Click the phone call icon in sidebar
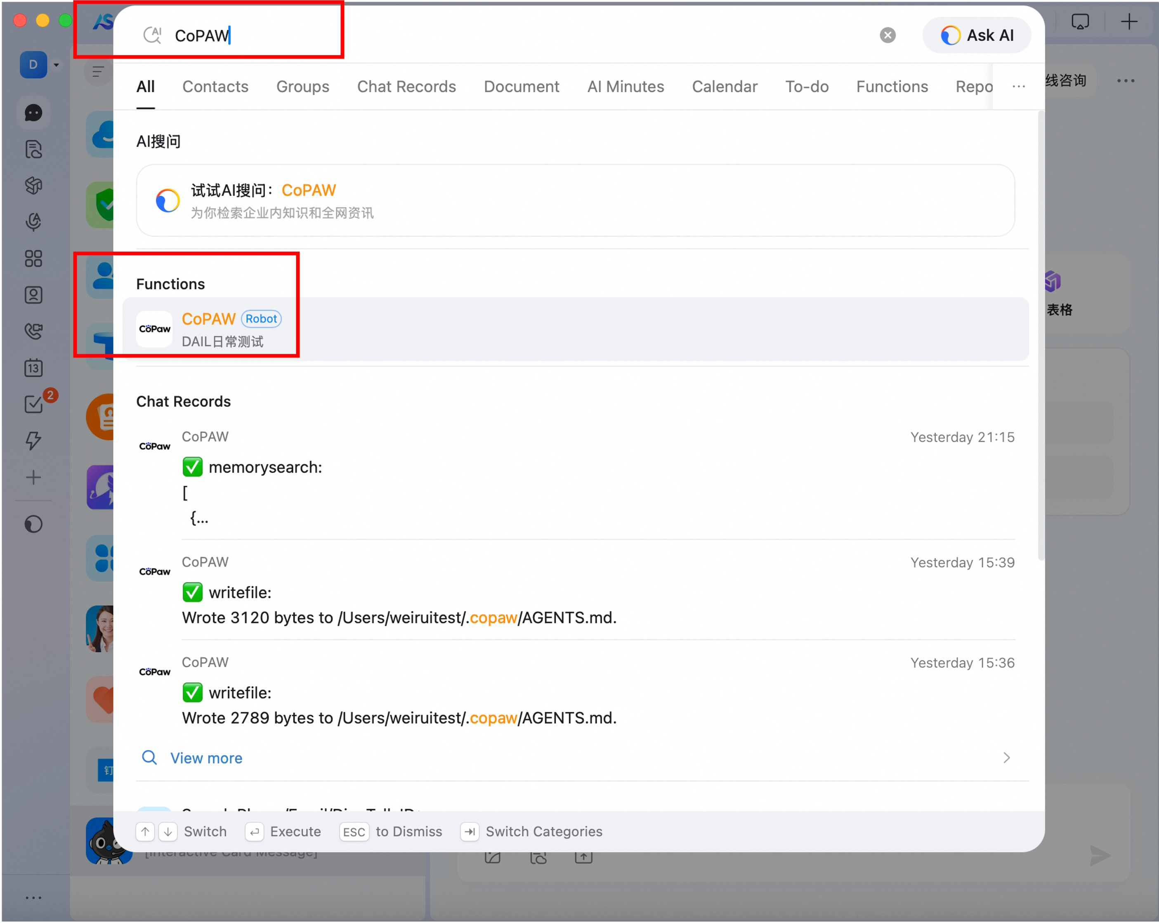This screenshot has width=1159, height=923. (33, 331)
